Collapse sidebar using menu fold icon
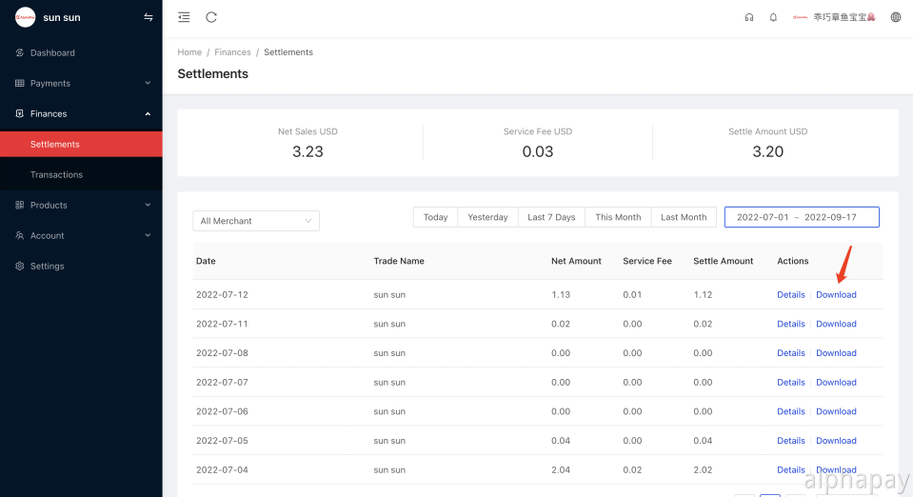This screenshot has height=497, width=913. pos(184,17)
